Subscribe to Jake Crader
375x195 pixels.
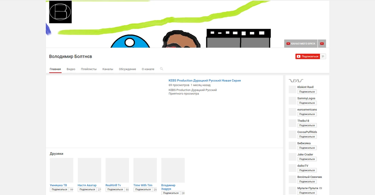(x=307, y=159)
